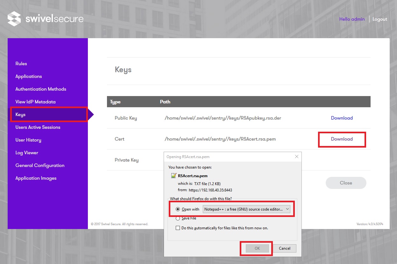Open General Configuration in sidebar
The height and width of the screenshot is (264, 397).
40,165
